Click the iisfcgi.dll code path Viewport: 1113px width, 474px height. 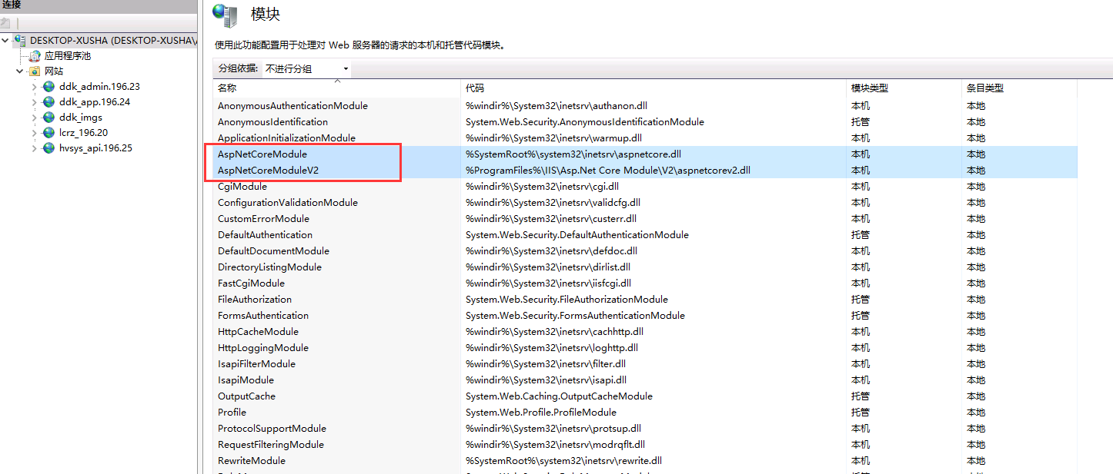(548, 283)
